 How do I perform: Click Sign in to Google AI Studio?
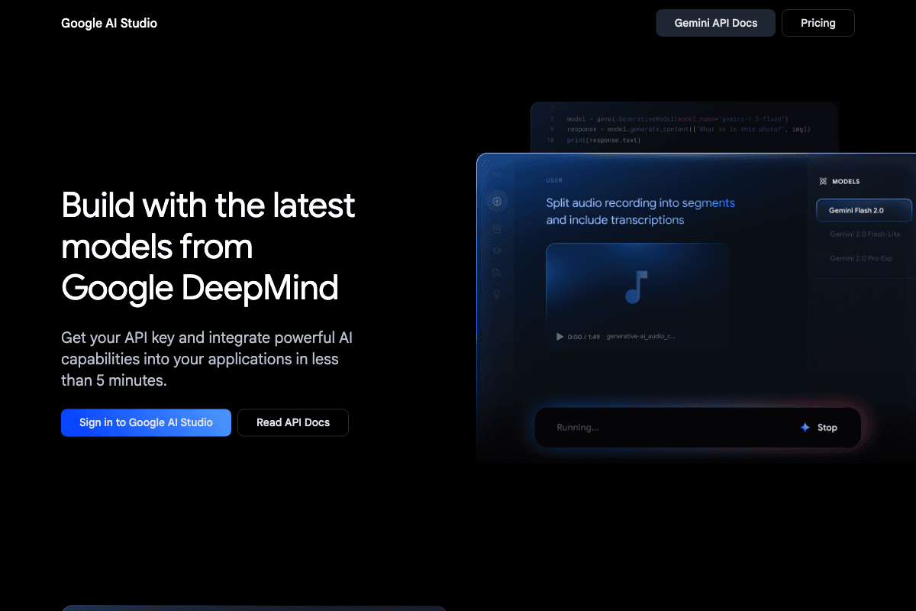point(146,422)
